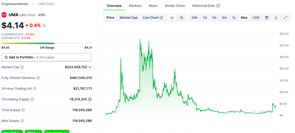Open the News tab

coord(153,6)
